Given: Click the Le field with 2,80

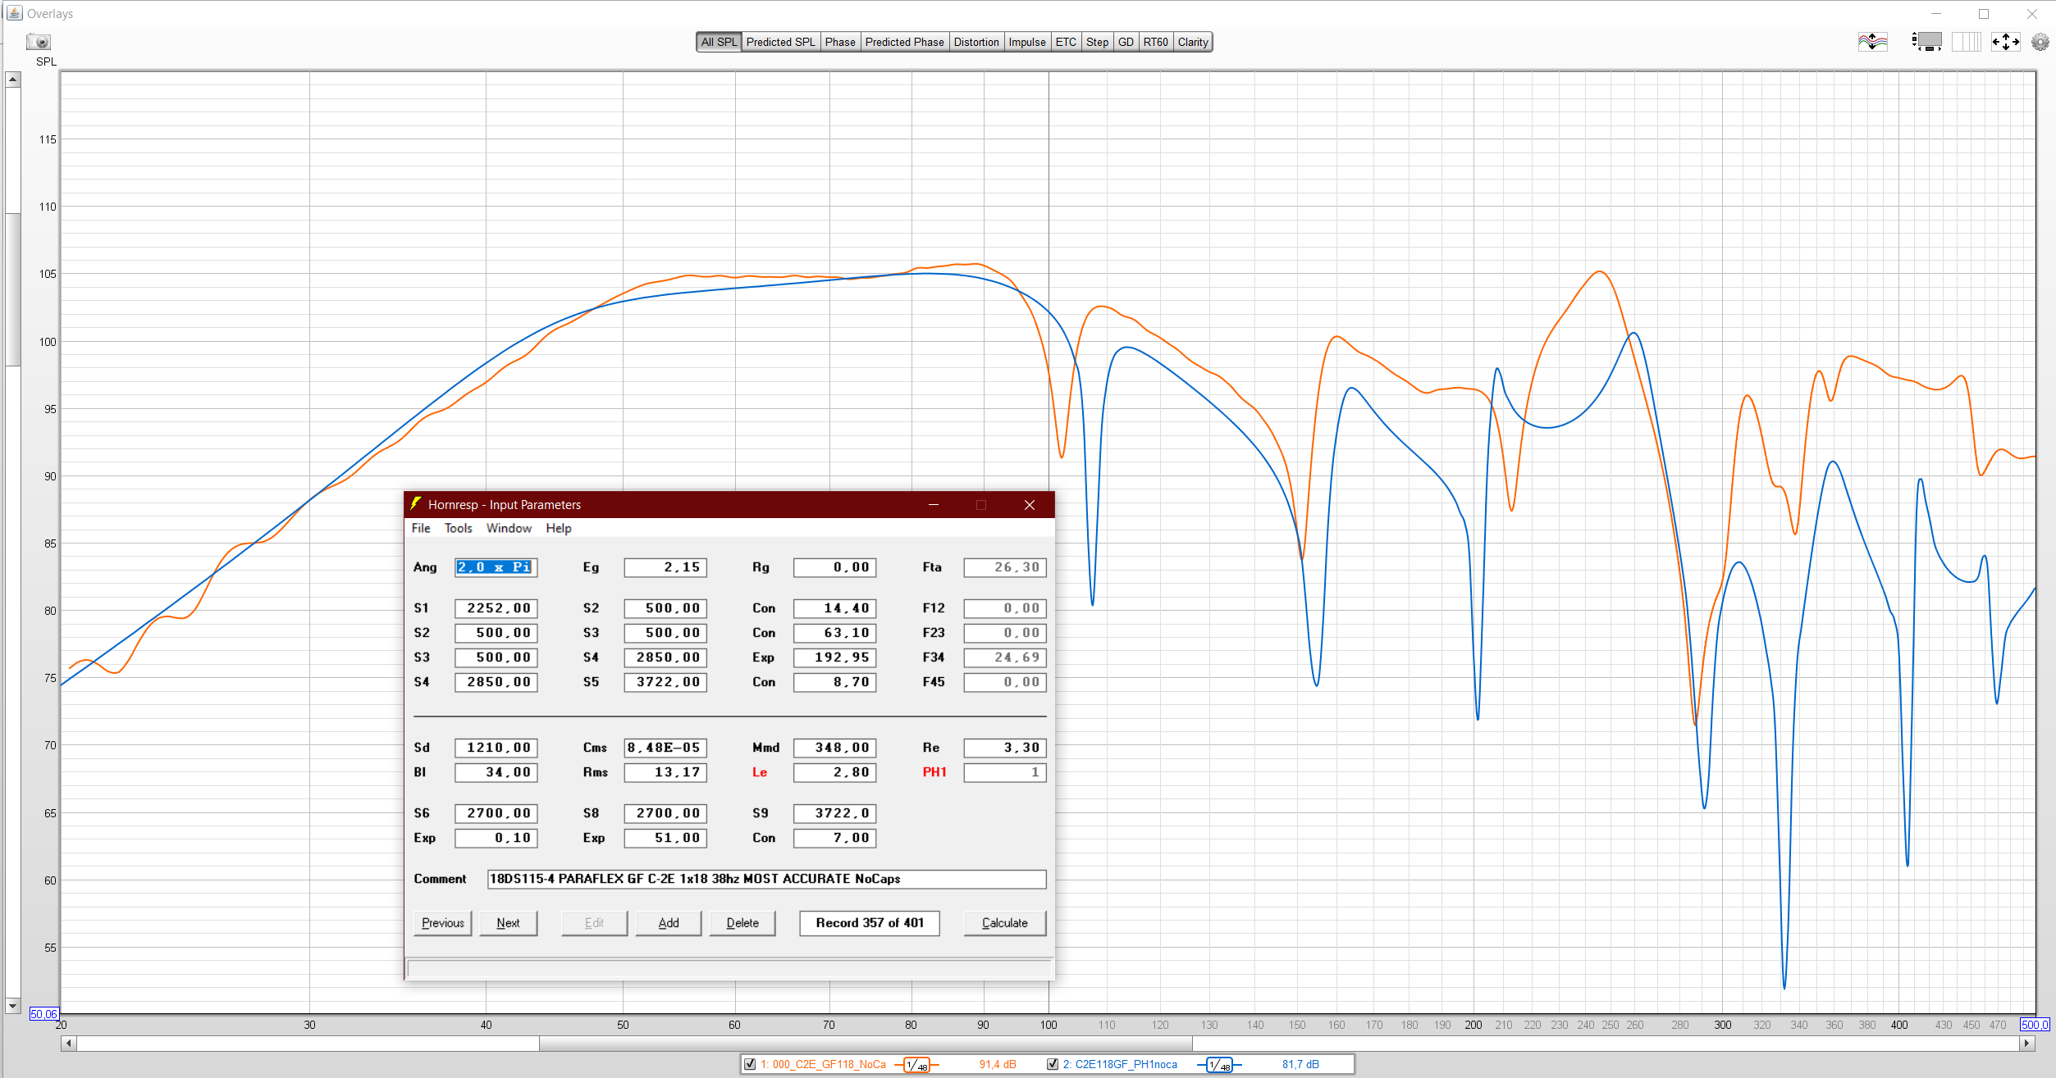Looking at the screenshot, I should (834, 772).
